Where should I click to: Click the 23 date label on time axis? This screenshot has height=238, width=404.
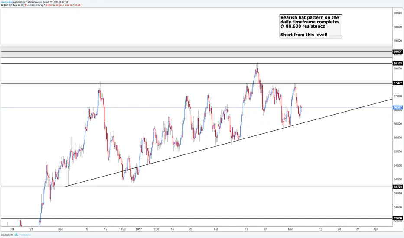(x=191, y=229)
